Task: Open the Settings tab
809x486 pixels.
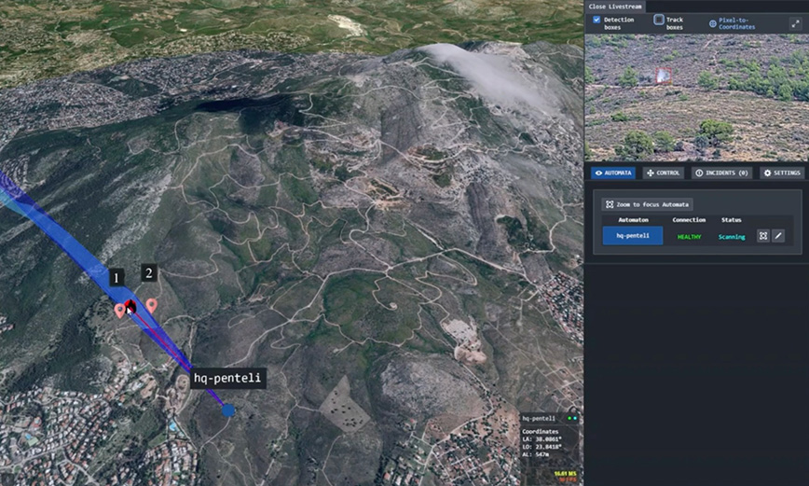Action: (781, 173)
